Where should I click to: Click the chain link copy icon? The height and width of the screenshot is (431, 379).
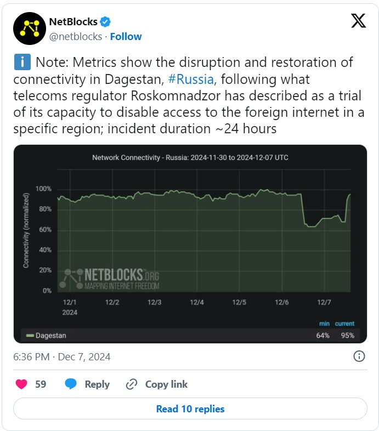point(132,384)
